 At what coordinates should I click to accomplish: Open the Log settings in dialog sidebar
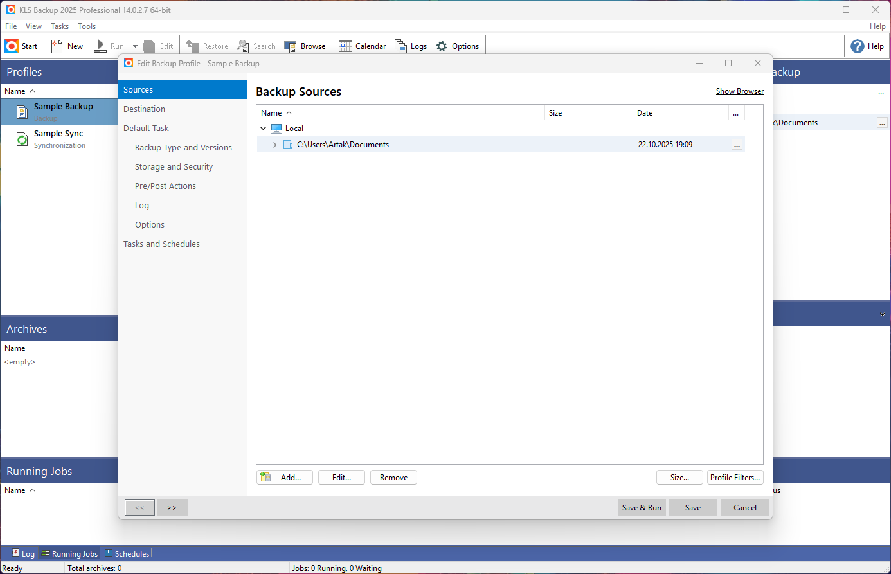pos(142,205)
